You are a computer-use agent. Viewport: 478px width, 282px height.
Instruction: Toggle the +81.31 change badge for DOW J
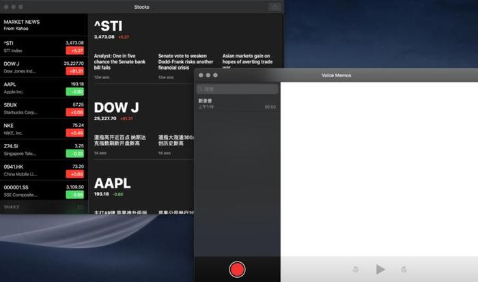tap(74, 71)
